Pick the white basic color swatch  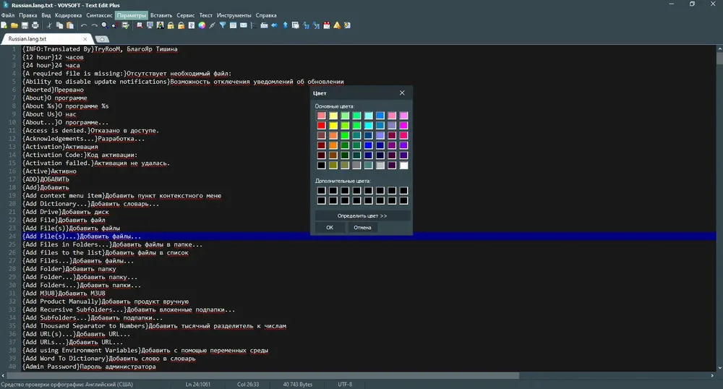[x=403, y=166]
